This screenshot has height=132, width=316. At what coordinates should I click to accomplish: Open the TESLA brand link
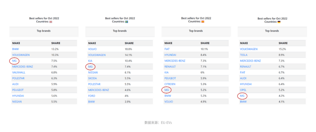[x=244, y=55]
